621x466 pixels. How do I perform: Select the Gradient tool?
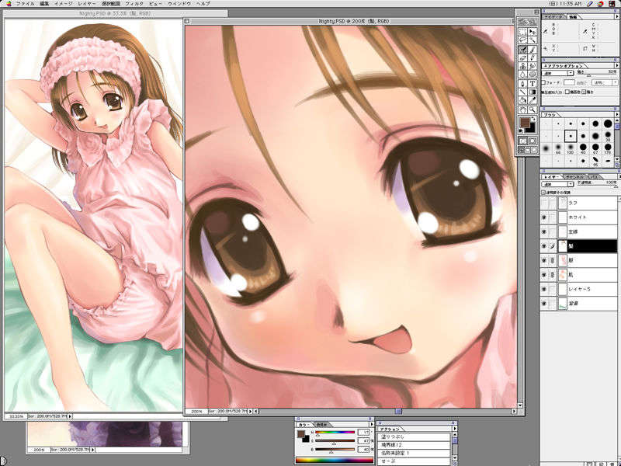[533, 92]
